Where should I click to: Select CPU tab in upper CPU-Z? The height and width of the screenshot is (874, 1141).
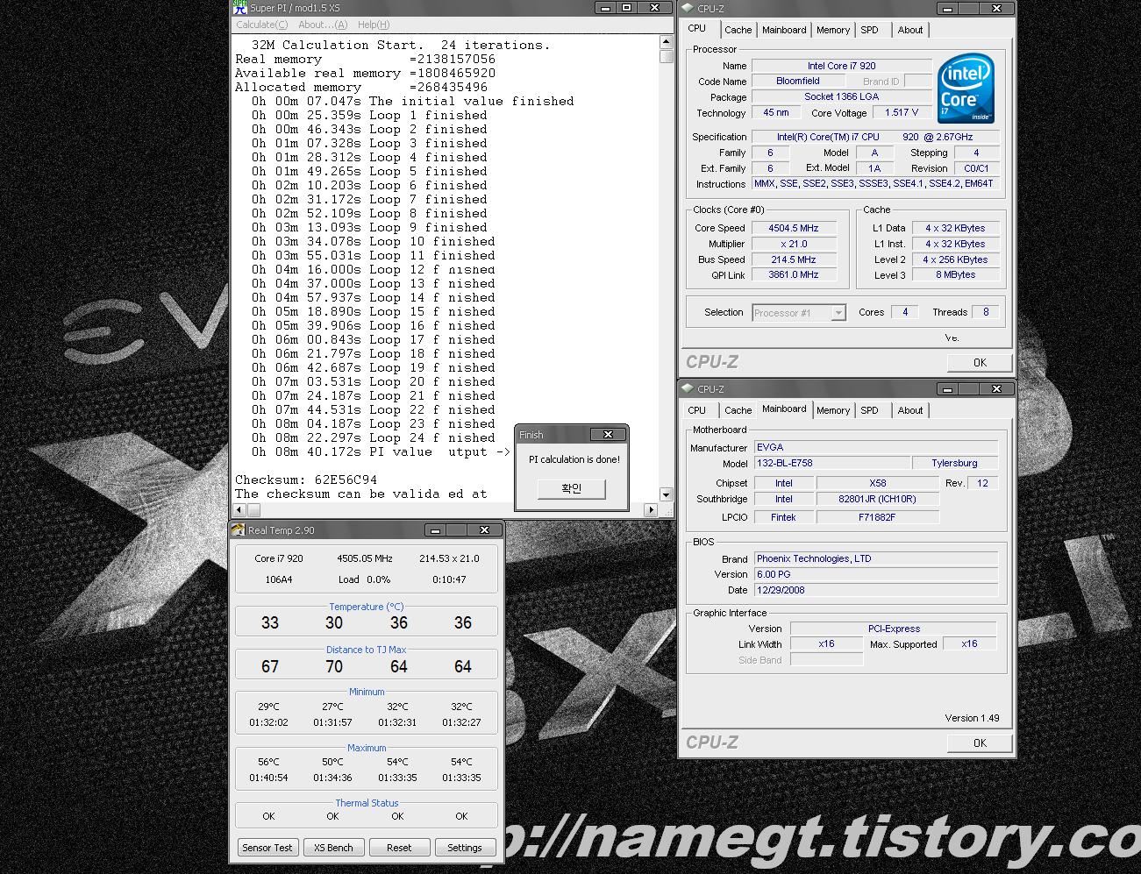[x=697, y=28]
